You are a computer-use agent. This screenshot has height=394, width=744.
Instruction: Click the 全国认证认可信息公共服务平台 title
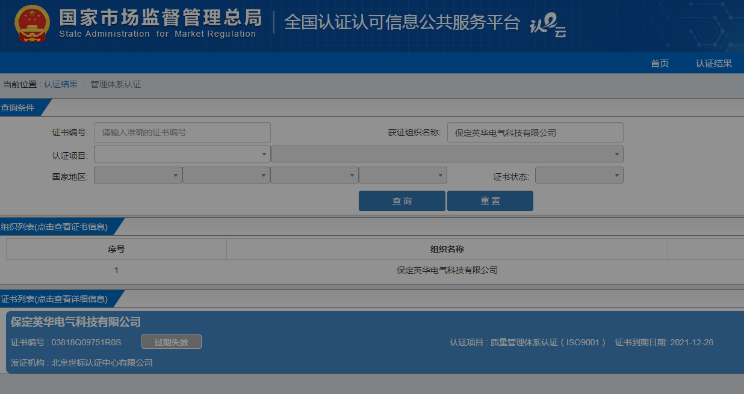pos(401,22)
